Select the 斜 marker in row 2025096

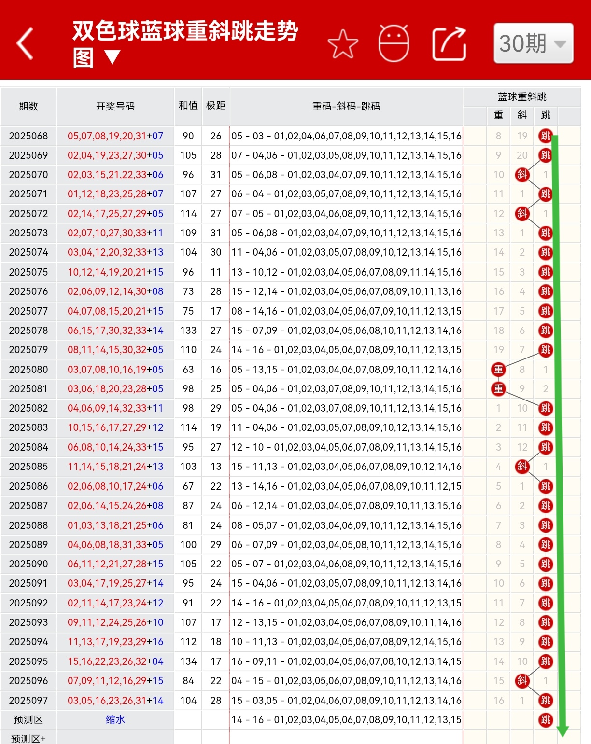coord(521,680)
